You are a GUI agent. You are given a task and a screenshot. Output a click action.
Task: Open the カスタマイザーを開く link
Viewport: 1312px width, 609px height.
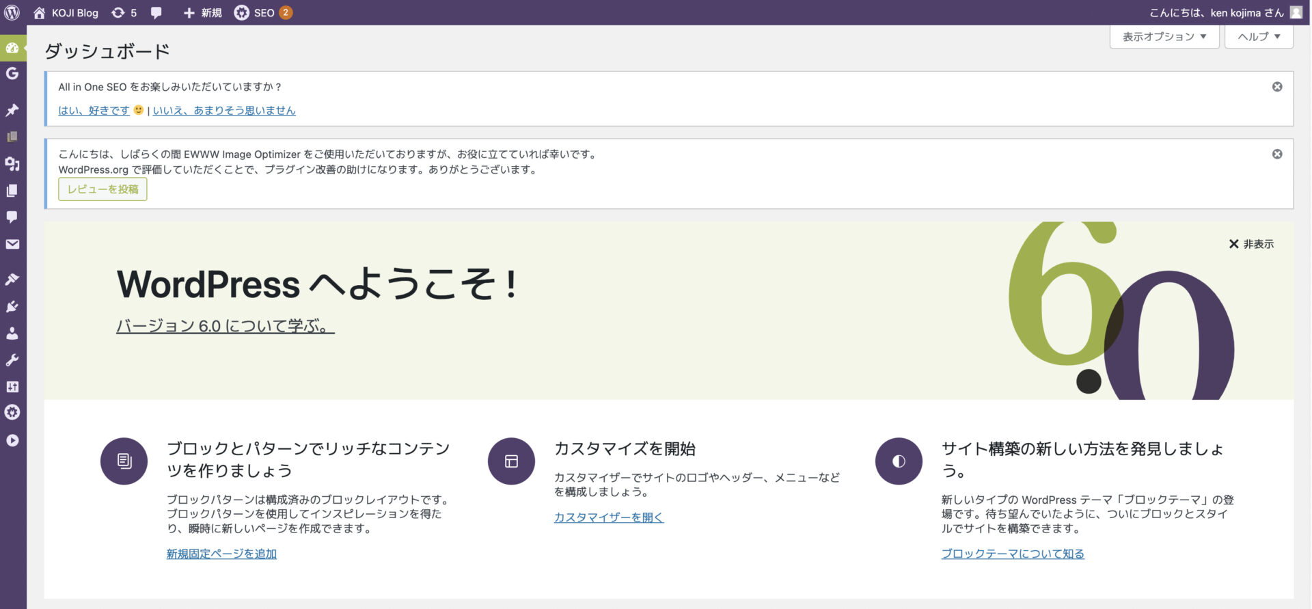tap(609, 517)
